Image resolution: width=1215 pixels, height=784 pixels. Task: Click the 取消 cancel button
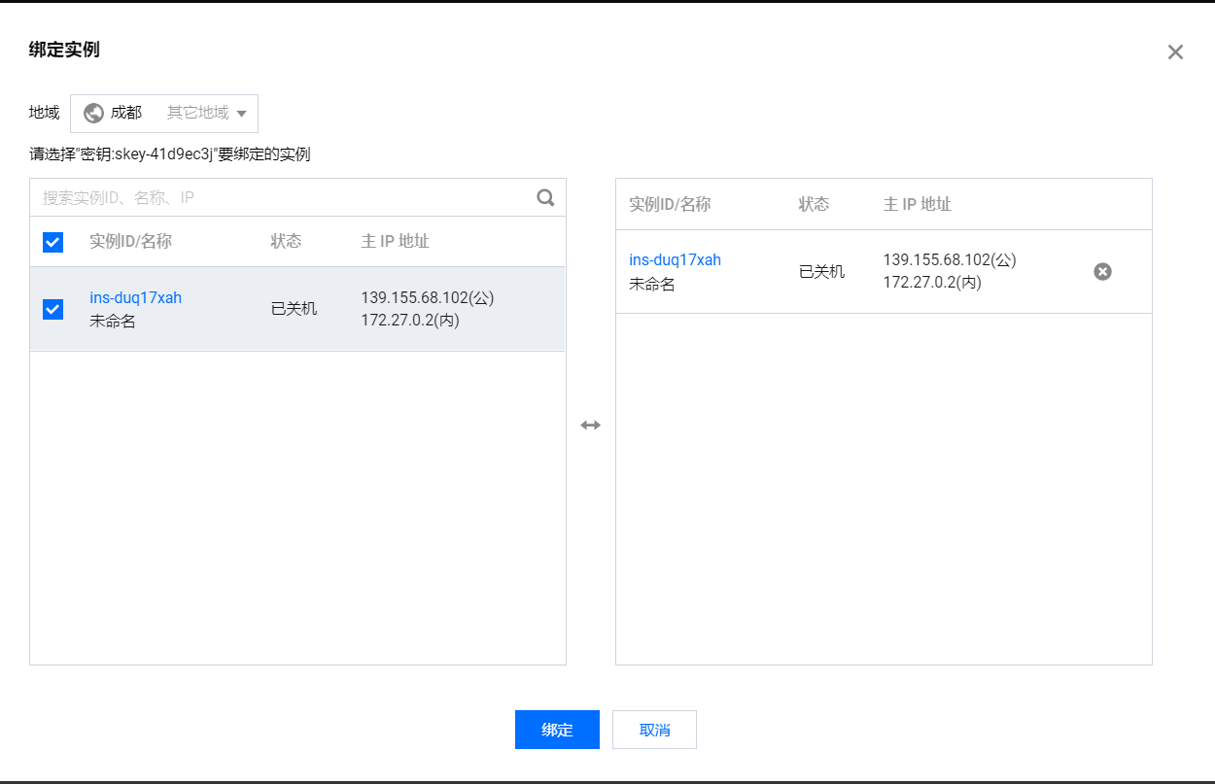click(654, 730)
